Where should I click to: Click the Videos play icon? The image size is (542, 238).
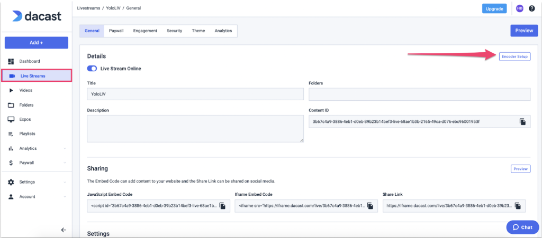[x=11, y=90]
